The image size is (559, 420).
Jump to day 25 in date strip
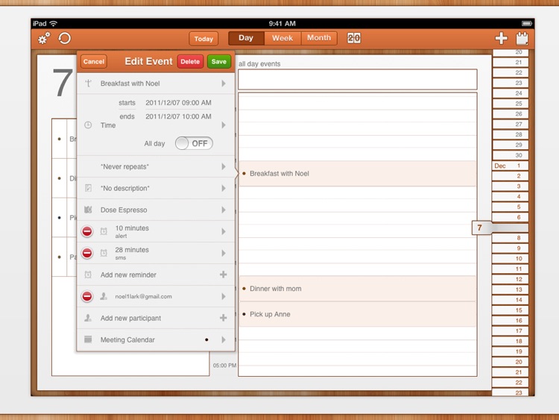[510, 104]
